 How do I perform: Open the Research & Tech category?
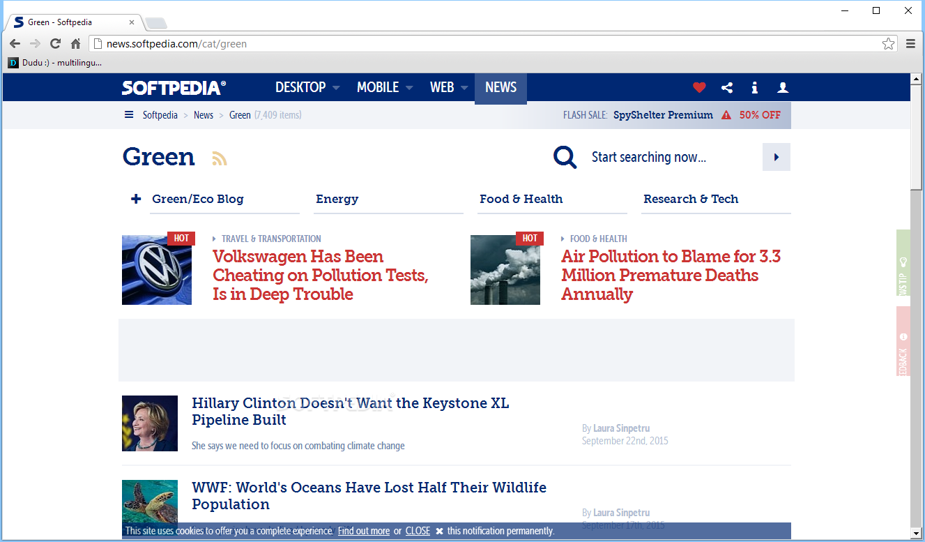(690, 199)
